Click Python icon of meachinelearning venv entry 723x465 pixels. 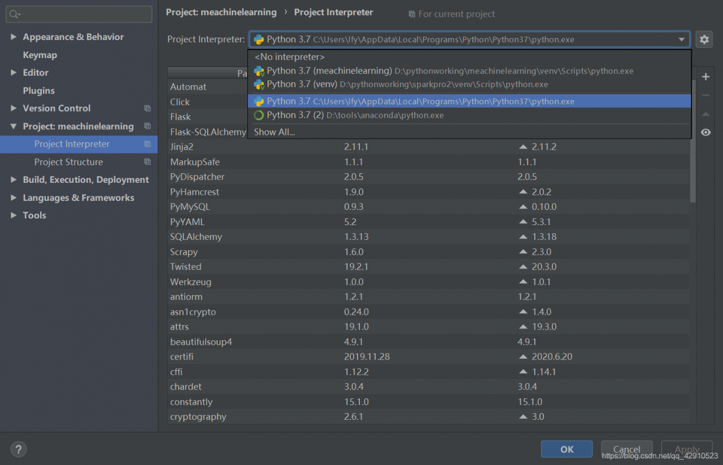259,71
